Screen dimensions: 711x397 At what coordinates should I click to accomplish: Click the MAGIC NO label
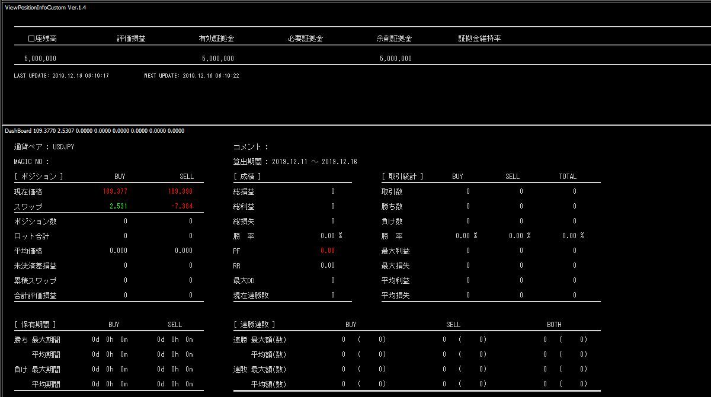tap(31, 162)
